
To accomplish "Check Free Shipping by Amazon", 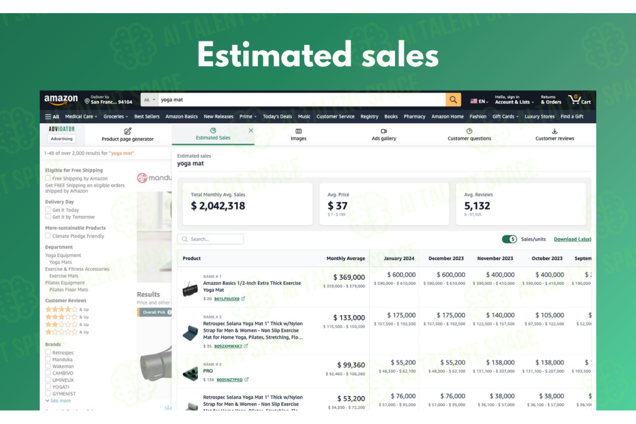I will click(x=48, y=178).
